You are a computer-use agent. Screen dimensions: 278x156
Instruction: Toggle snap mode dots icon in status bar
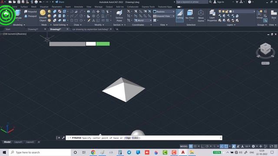click(195, 146)
